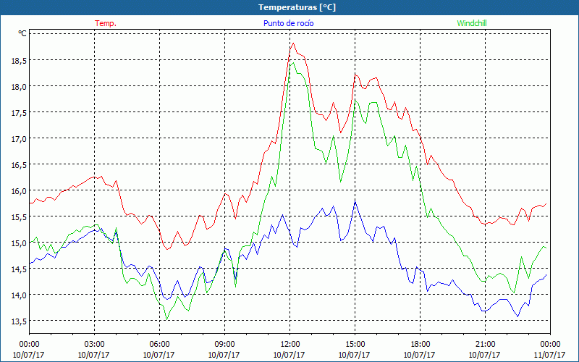579x362 pixels.
Task: Click the 16,0 y-axis value
Action: pos(19,191)
